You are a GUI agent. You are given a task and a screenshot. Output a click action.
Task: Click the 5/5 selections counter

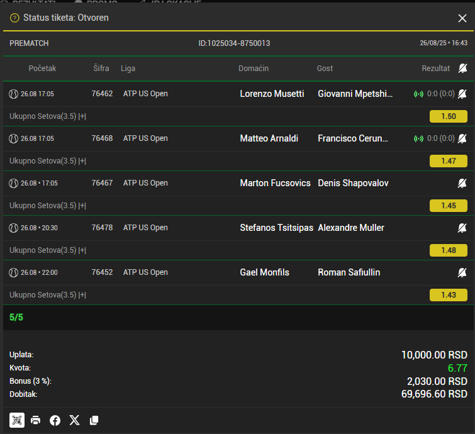pos(16,318)
